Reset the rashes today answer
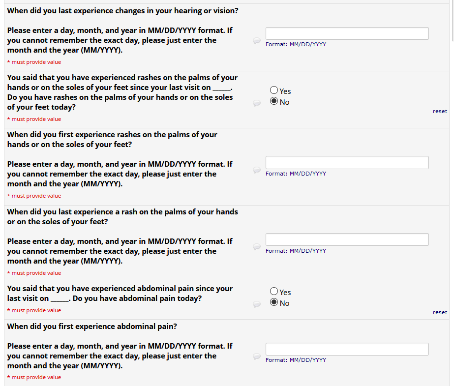 [440, 111]
